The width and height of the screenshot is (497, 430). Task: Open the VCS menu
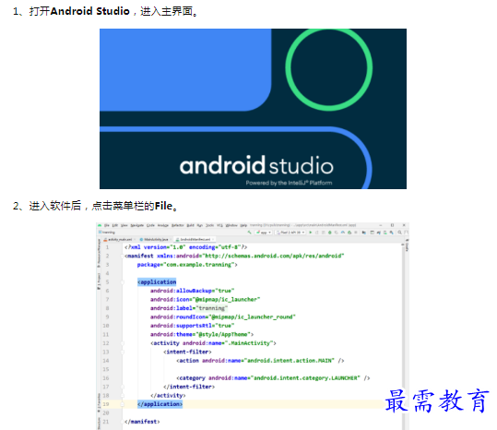[x=219, y=225]
